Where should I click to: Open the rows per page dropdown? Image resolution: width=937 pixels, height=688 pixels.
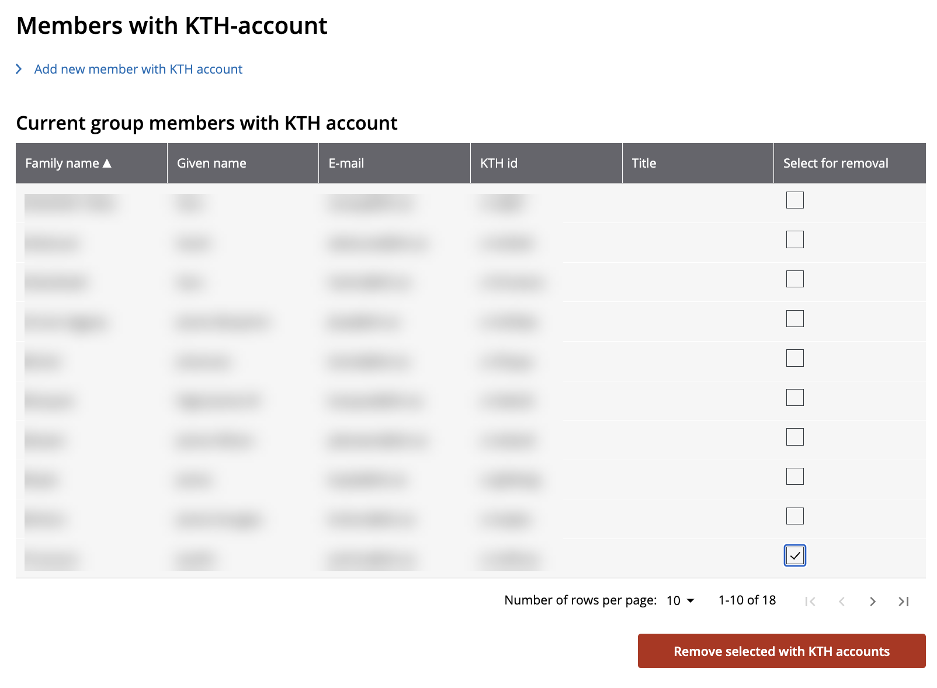680,600
